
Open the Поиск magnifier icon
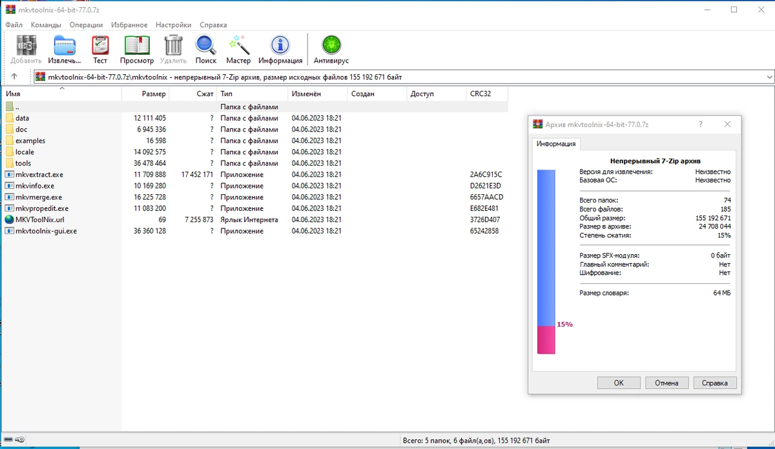click(x=205, y=45)
